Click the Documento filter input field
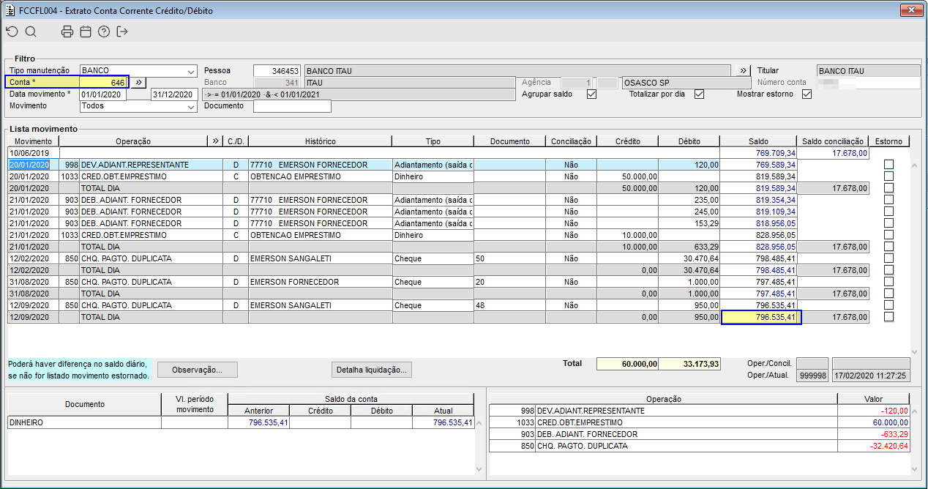Screen dimensions: 928x489 pos(292,106)
